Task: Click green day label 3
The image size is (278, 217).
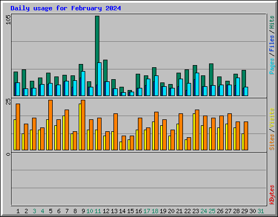Action: point(34,211)
